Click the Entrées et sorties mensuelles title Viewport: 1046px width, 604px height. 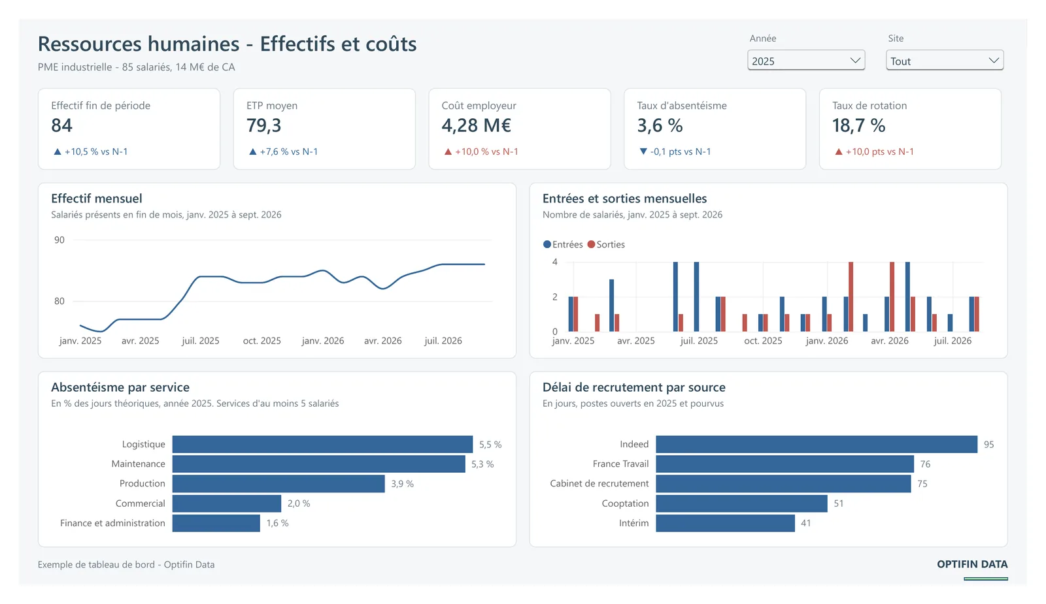point(624,199)
